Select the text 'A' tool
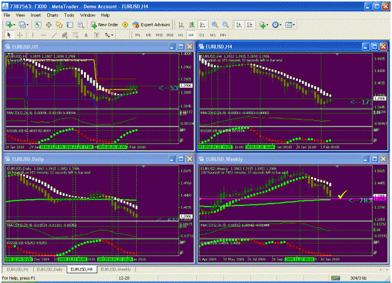Image resolution: width=392 pixels, height=283 pixels. [x=86, y=35]
